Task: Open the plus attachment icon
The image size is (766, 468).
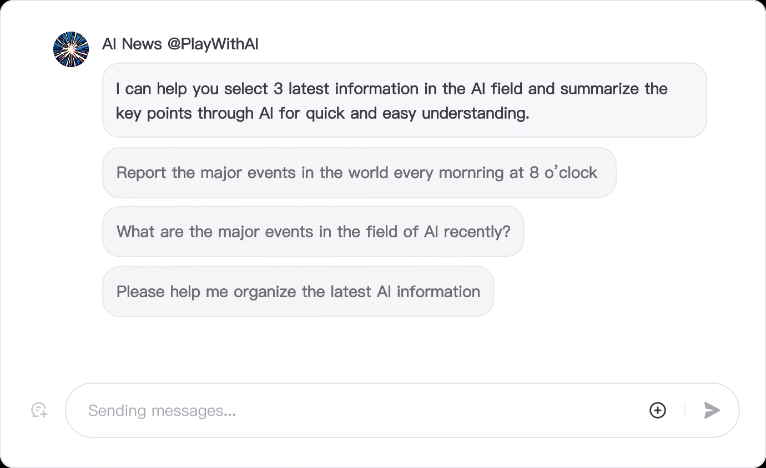Action: 658,410
